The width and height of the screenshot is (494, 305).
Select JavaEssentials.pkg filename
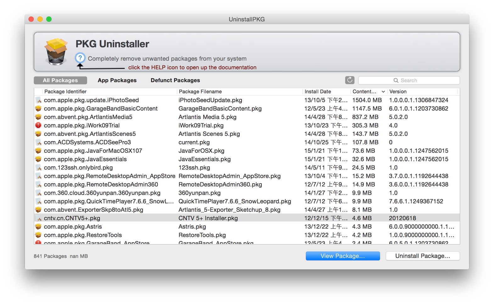coord(205,159)
